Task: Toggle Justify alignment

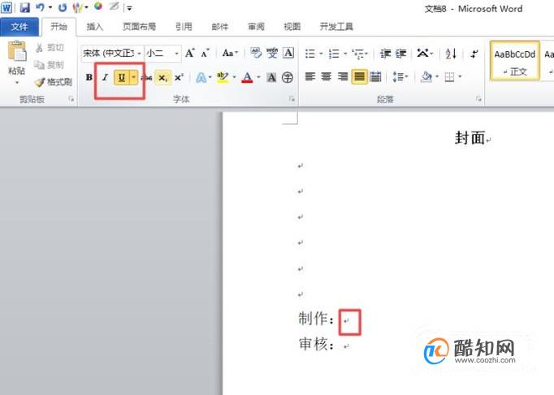Action: tap(359, 76)
